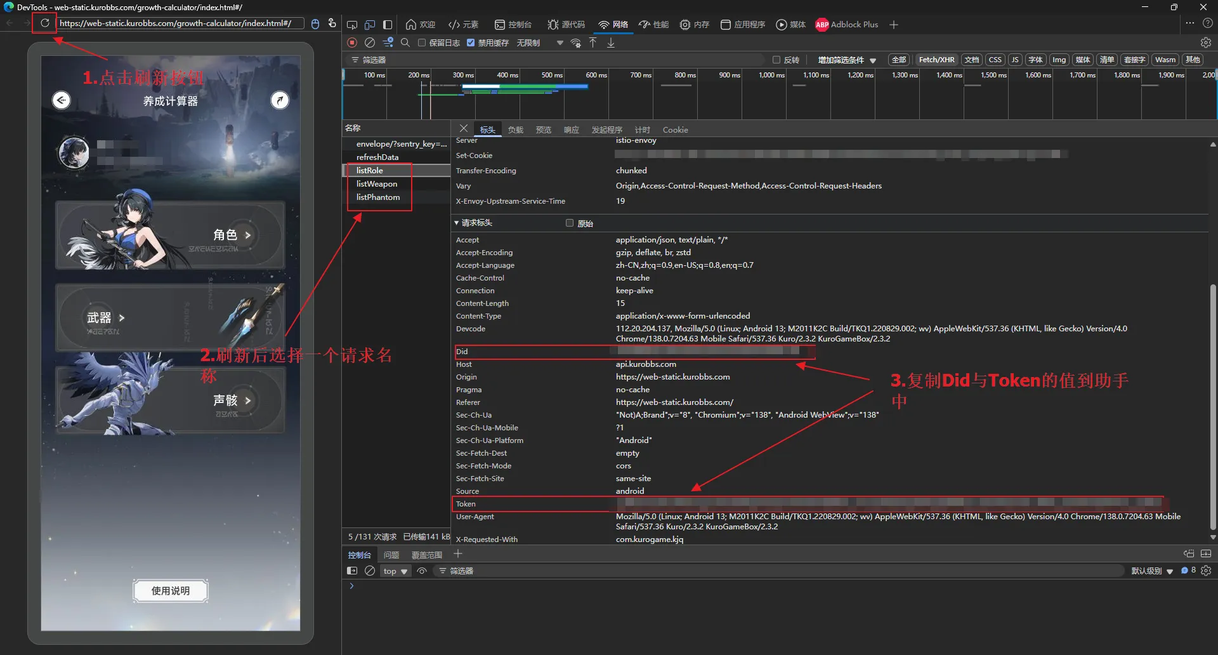This screenshot has width=1218, height=655.
Task: Click the live expression eye icon
Action: pos(422,571)
